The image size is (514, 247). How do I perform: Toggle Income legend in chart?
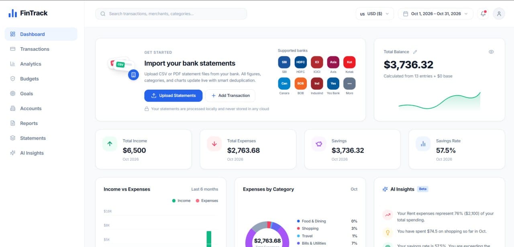(x=182, y=201)
